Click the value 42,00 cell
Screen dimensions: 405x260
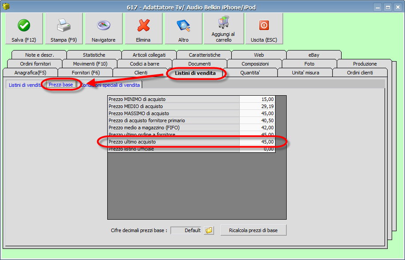tap(257, 128)
